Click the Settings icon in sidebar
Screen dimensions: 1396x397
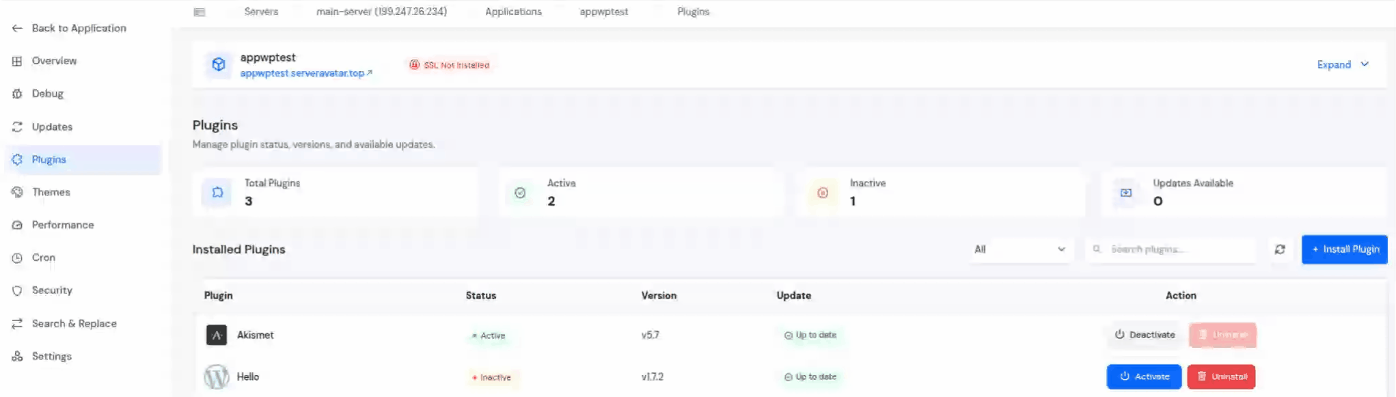tap(17, 357)
